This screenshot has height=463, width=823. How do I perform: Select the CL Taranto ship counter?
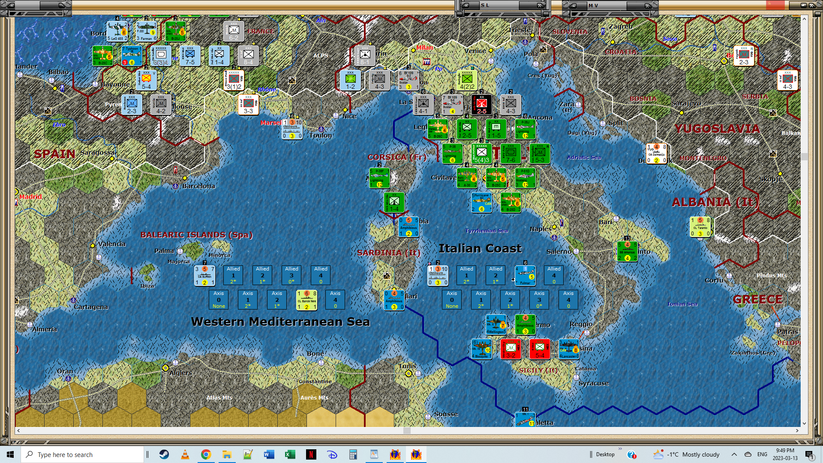(x=700, y=227)
